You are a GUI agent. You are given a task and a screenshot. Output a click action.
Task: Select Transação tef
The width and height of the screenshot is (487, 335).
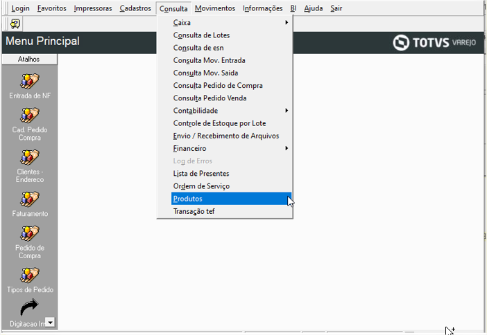[x=232, y=211]
